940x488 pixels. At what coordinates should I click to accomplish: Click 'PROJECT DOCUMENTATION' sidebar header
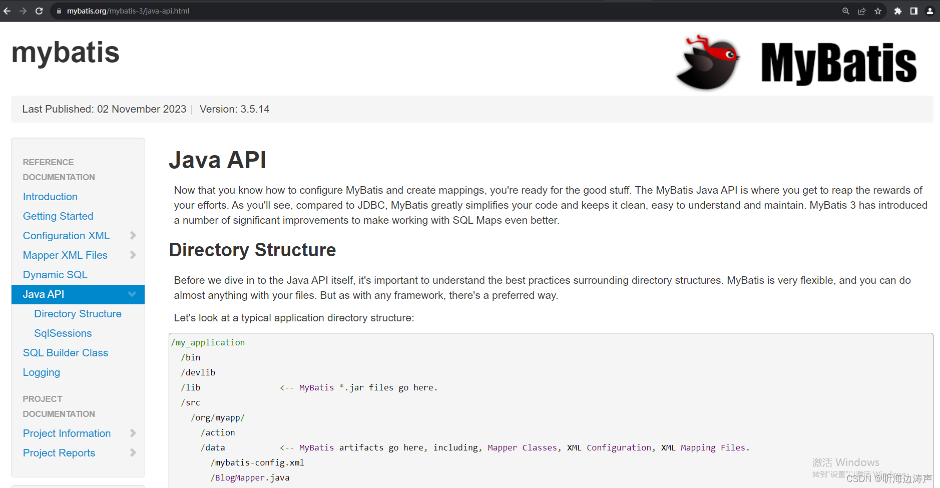(x=59, y=406)
